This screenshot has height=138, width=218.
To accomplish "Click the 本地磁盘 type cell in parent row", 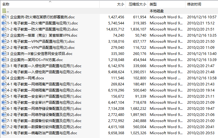I will coord(157,11).
